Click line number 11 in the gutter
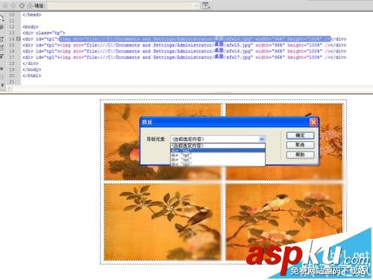The width and height of the screenshot is (373, 280). tap(12, 21)
